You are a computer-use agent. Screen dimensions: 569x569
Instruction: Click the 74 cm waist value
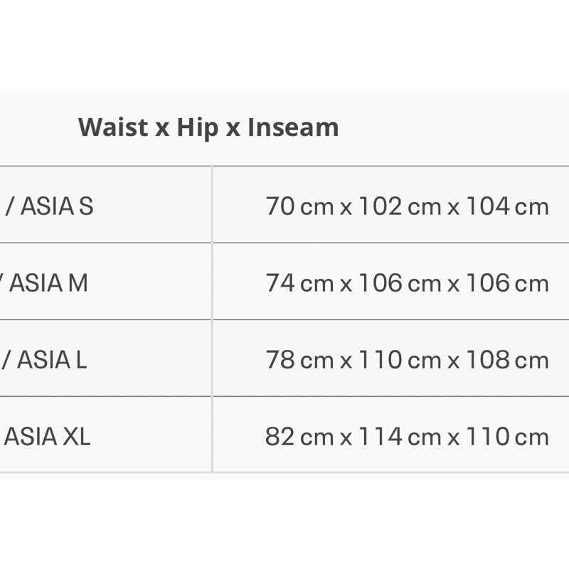[x=299, y=283]
